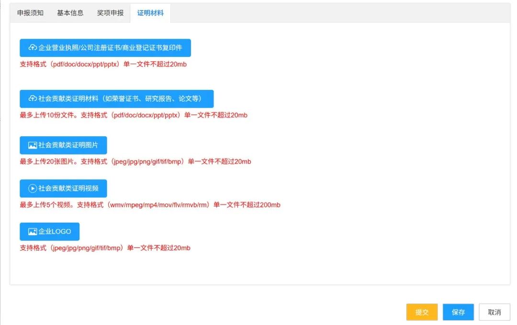Save the form with 保存
The height and width of the screenshot is (325, 517).
click(x=458, y=312)
